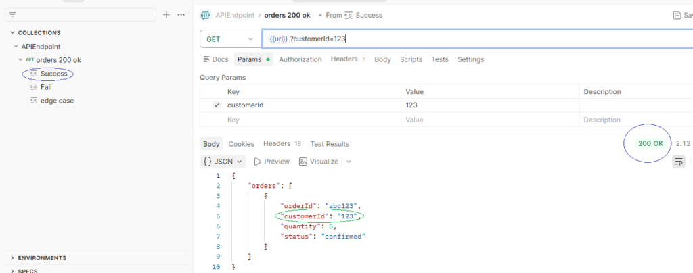Click the Preview play icon button
The image size is (693, 273).
272,162
